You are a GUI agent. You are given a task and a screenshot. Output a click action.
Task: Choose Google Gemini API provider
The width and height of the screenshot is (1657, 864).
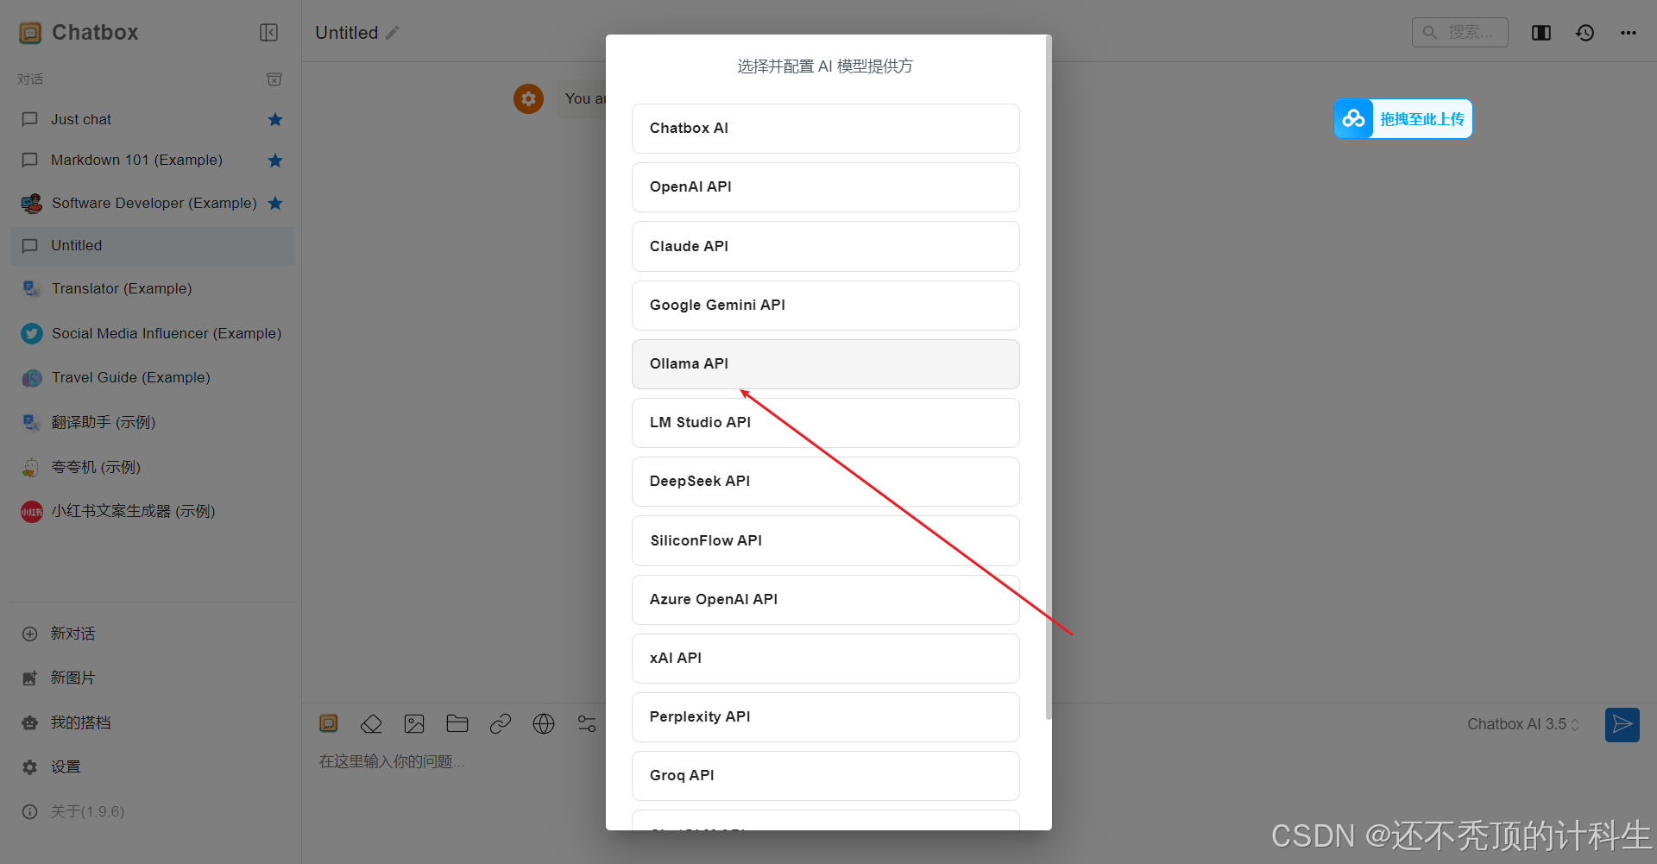826,306
